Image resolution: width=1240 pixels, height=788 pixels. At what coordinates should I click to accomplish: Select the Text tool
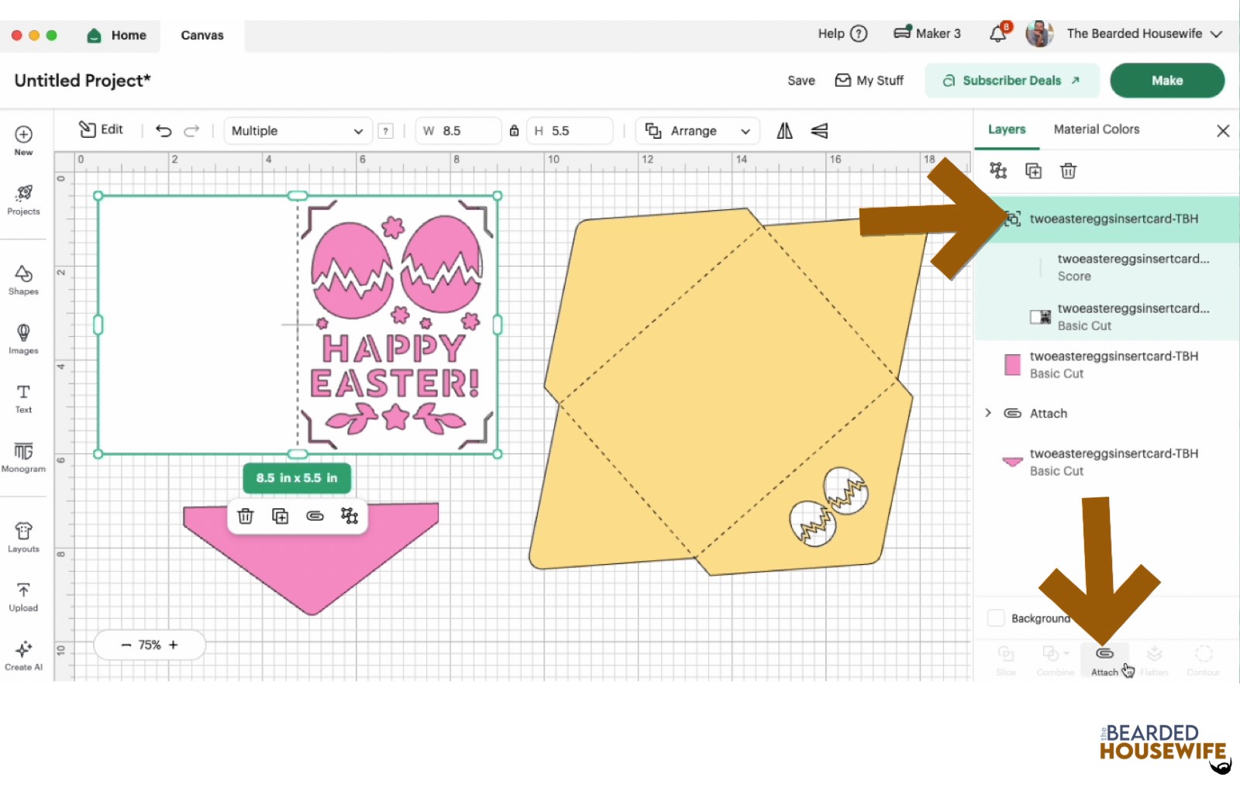pos(23,397)
